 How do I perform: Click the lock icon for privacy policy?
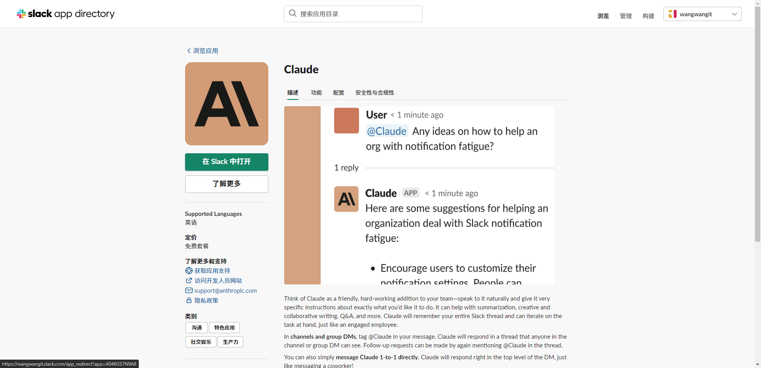point(189,300)
